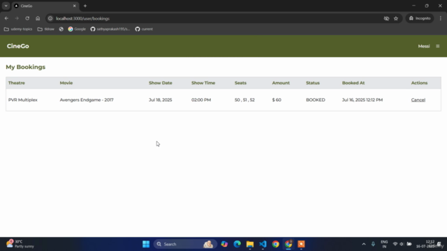Click the third-party cookies eye icon
This screenshot has width=447, height=251.
coord(386,19)
